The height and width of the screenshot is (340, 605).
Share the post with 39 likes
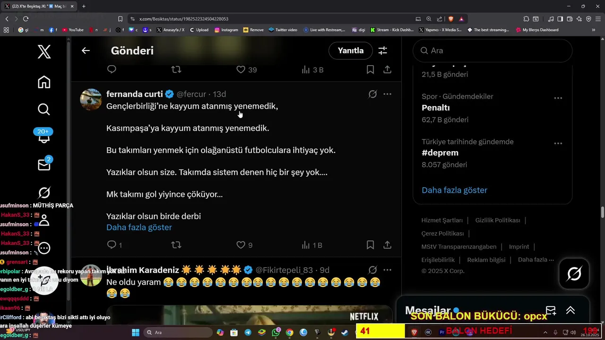point(387,69)
